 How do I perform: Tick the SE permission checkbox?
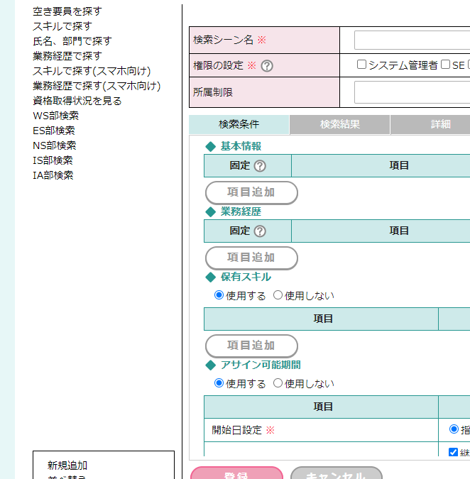pyautogui.click(x=445, y=65)
